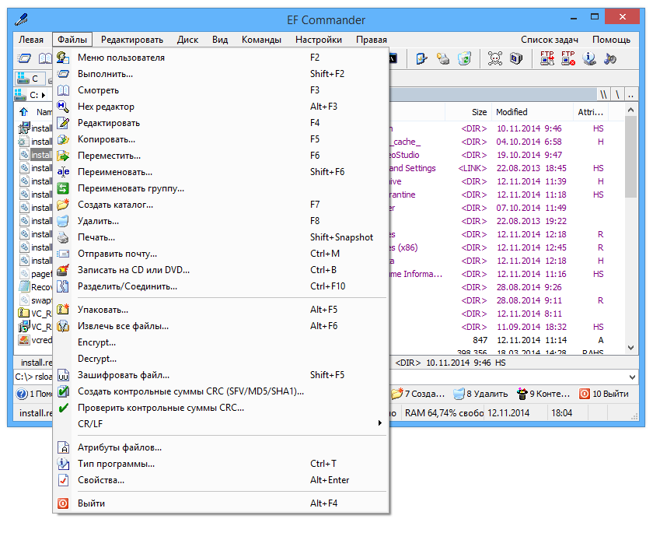Viewport: 667px width, 540px height.
Task: Expand the C: path arrow in left panel
Action: 44,95
